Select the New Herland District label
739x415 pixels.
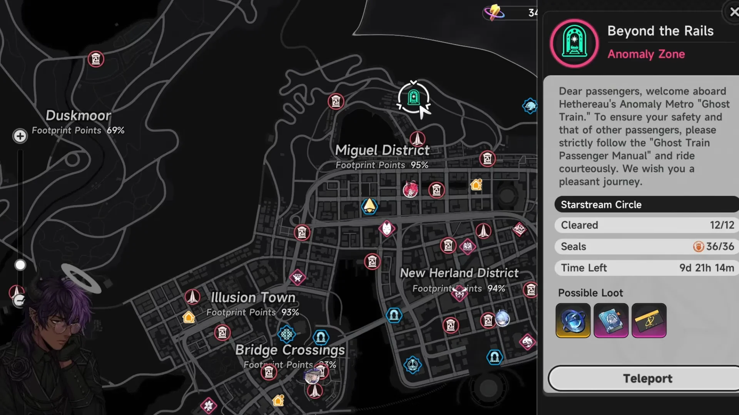459,273
